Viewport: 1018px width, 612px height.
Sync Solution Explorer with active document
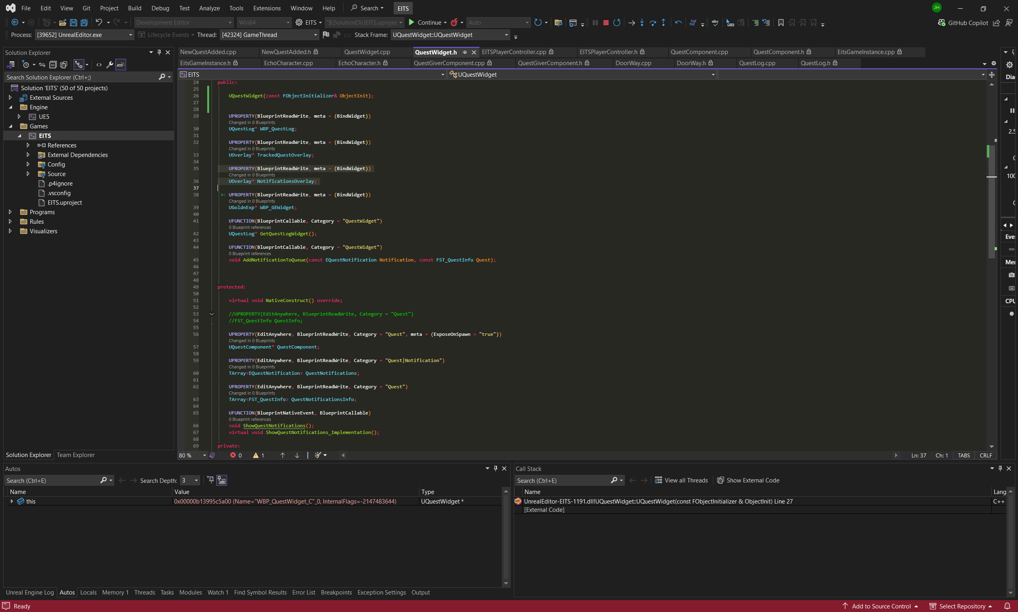click(x=42, y=64)
